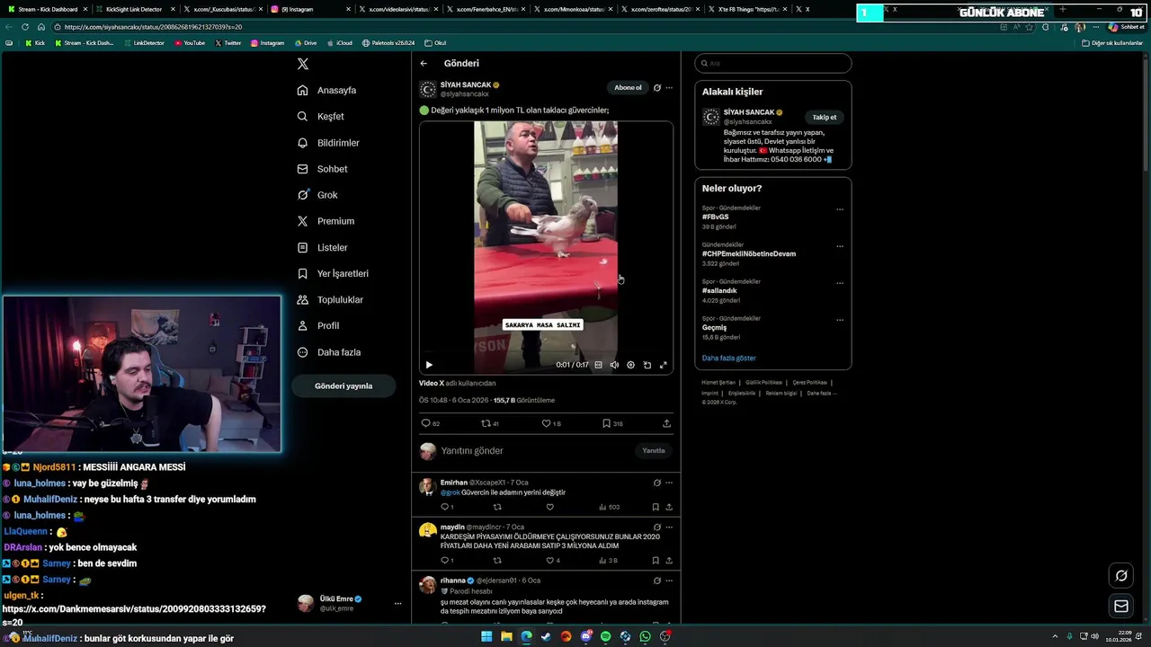Play the pigeon video
This screenshot has height=647, width=1151.
point(429,365)
